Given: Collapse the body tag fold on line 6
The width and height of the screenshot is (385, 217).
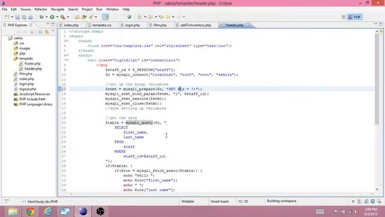Looking at the screenshot, I should point(67,55).
